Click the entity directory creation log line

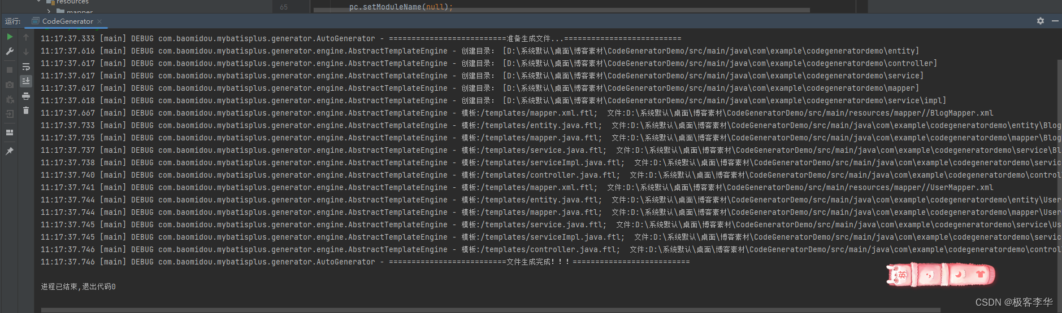(479, 51)
